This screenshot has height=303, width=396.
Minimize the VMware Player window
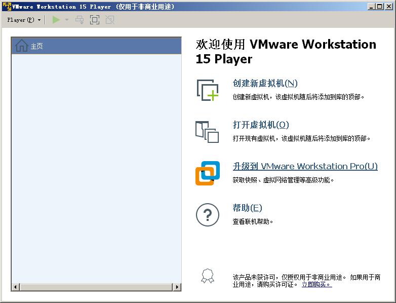pyautogui.click(x=371, y=7)
